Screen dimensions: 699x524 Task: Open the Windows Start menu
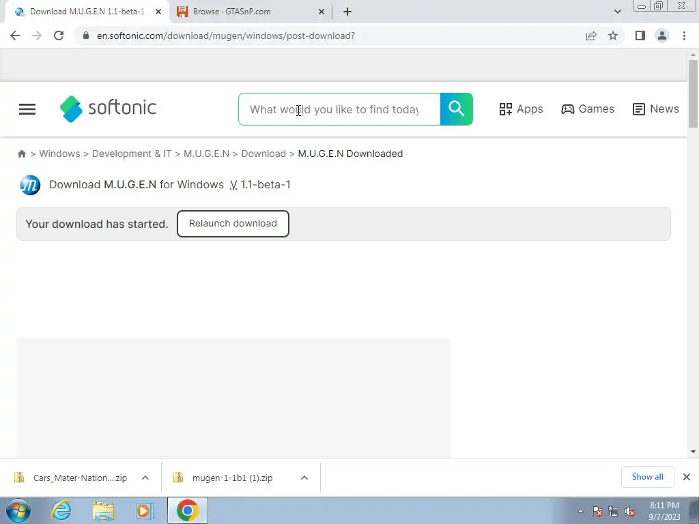18,510
